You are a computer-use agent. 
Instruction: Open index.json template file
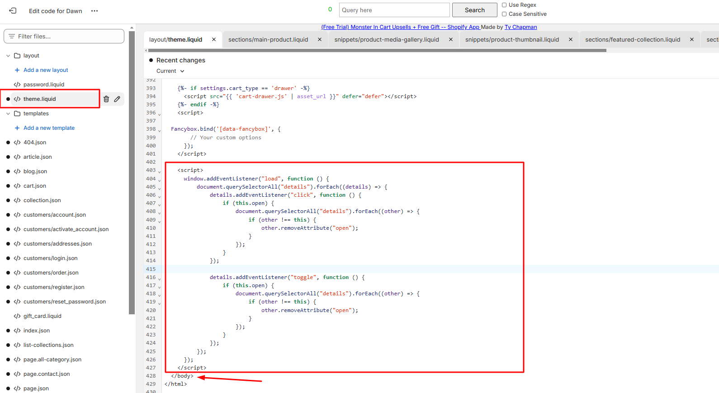click(37, 331)
